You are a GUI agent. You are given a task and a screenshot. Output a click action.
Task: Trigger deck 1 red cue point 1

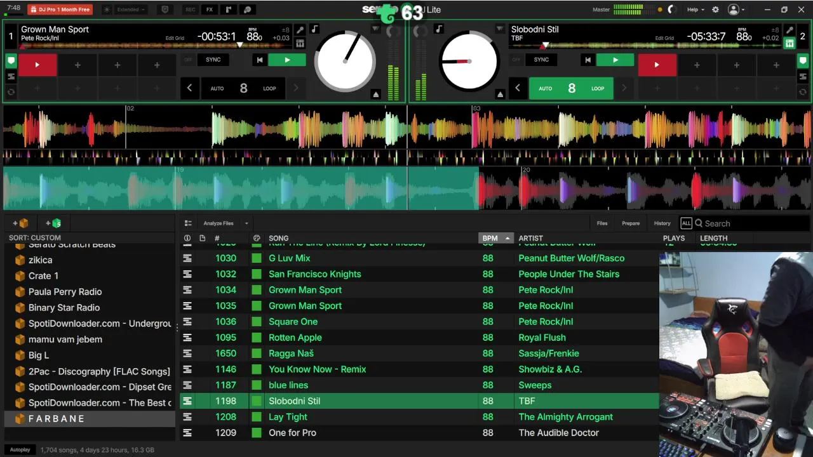(x=37, y=65)
